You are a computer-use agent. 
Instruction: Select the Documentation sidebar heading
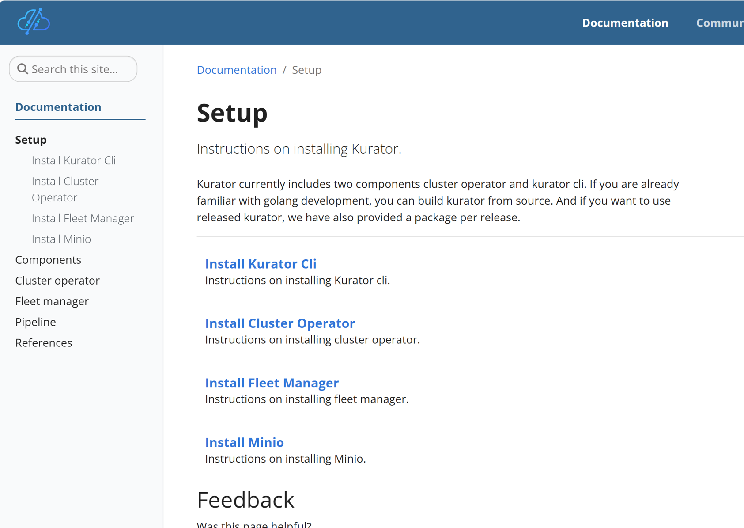pos(58,107)
